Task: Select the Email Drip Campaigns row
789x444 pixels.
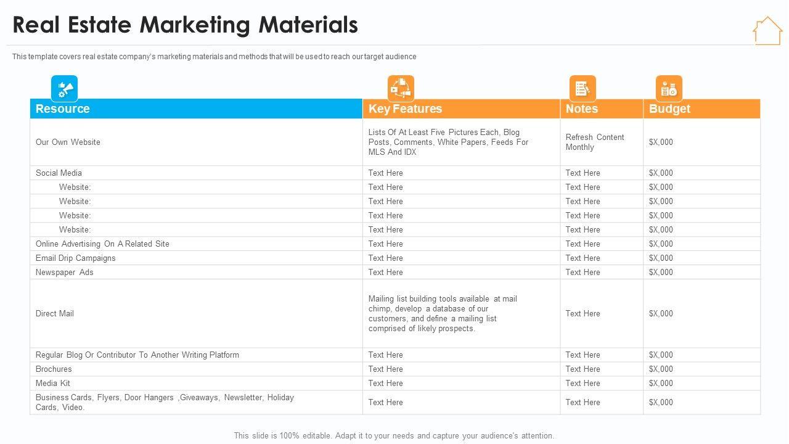Action: pos(75,258)
